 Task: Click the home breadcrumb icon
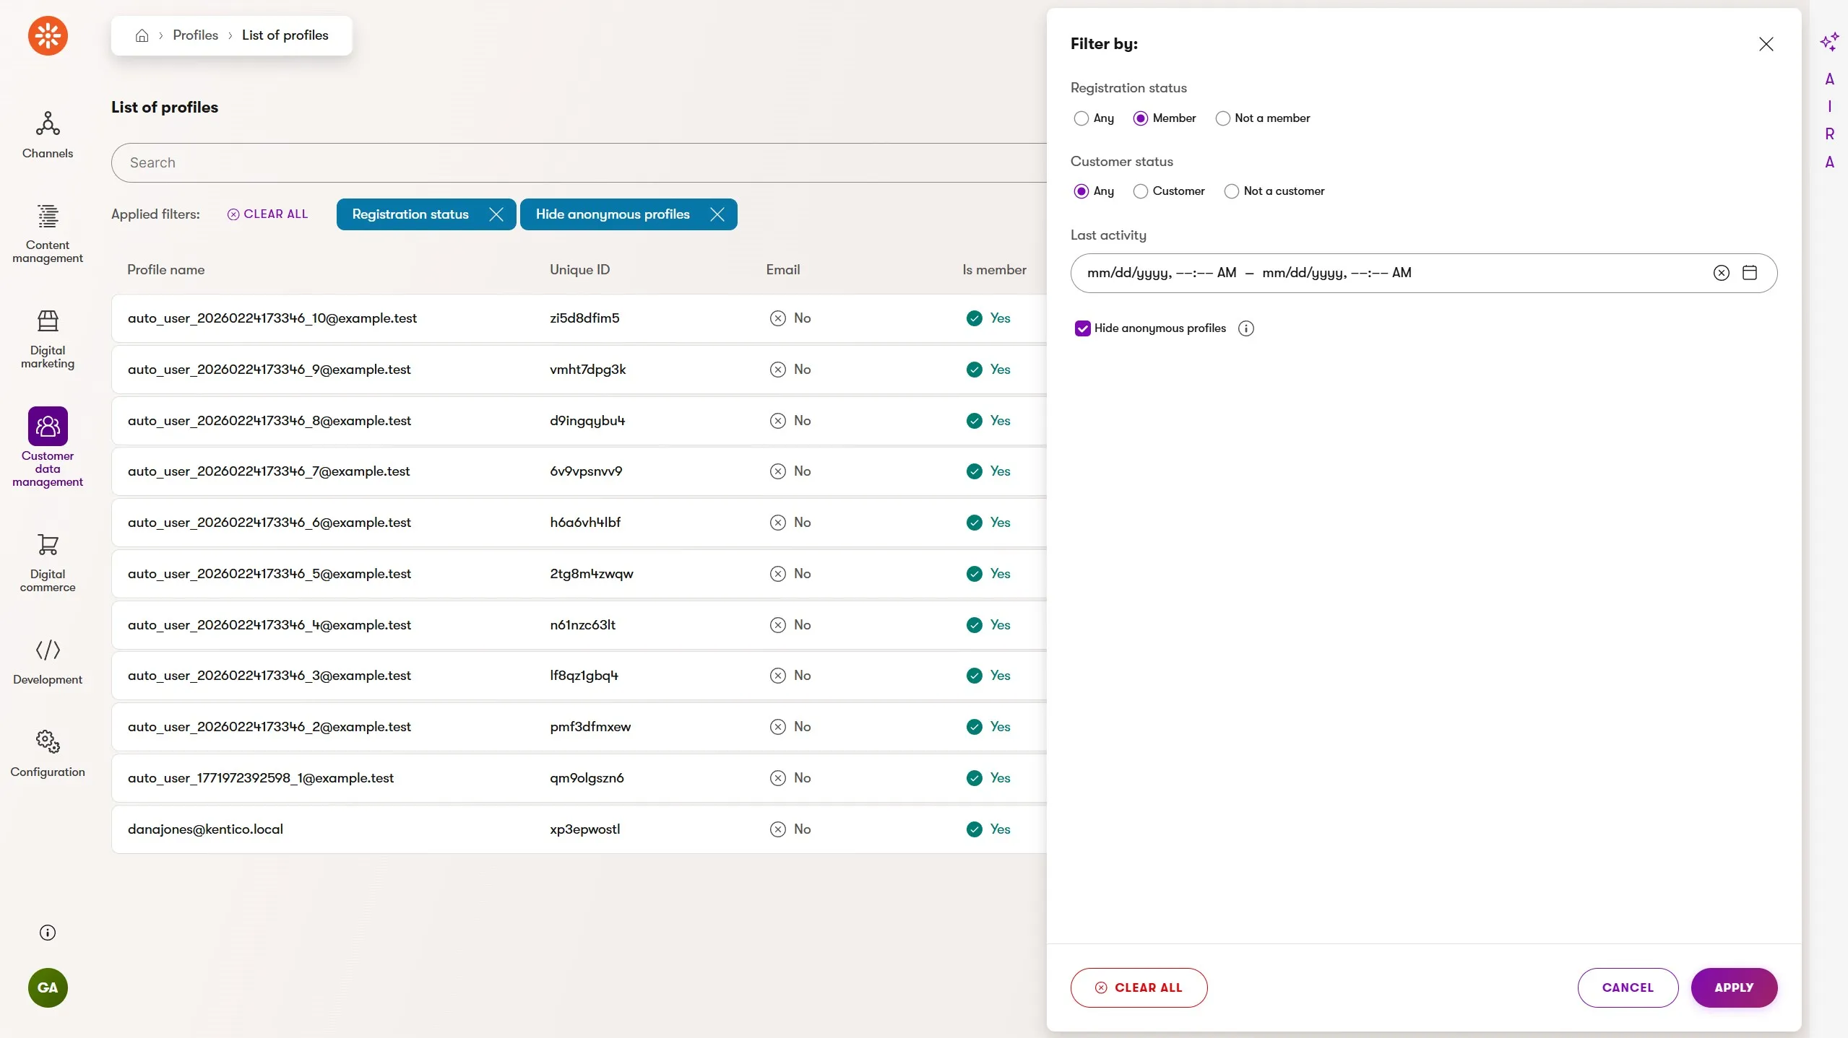pos(142,35)
